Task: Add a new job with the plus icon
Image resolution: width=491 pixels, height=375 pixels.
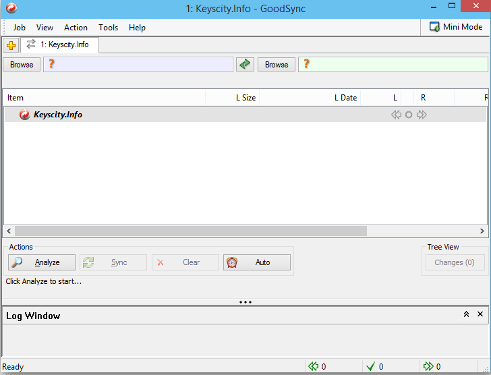Action: 11,46
